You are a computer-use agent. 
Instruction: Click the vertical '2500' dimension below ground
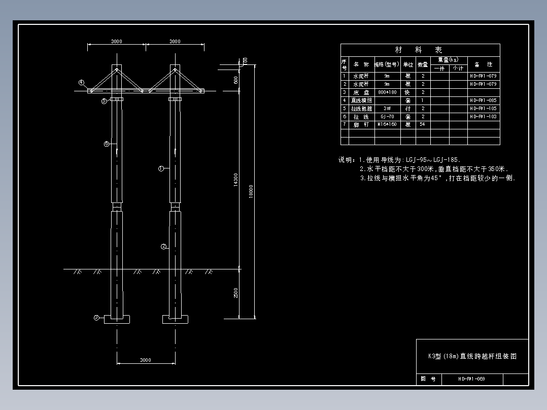coord(236,293)
